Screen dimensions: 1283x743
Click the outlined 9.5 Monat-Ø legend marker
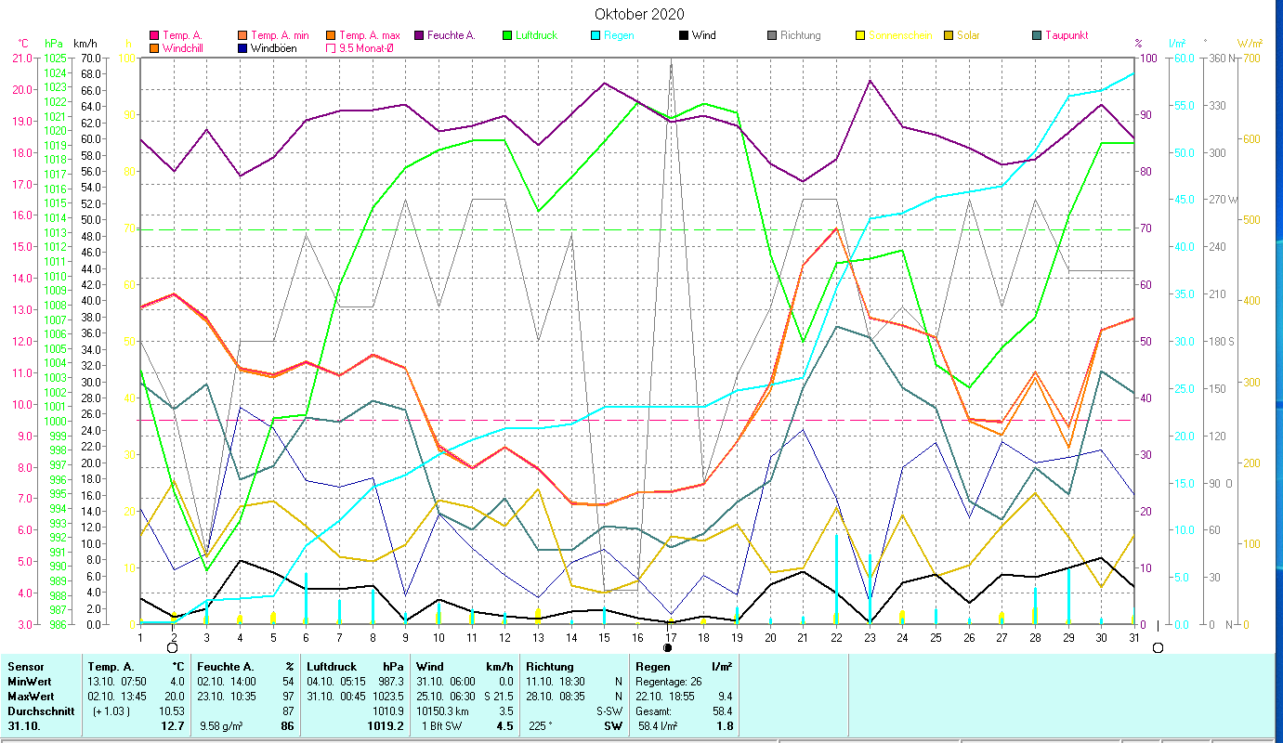(331, 47)
